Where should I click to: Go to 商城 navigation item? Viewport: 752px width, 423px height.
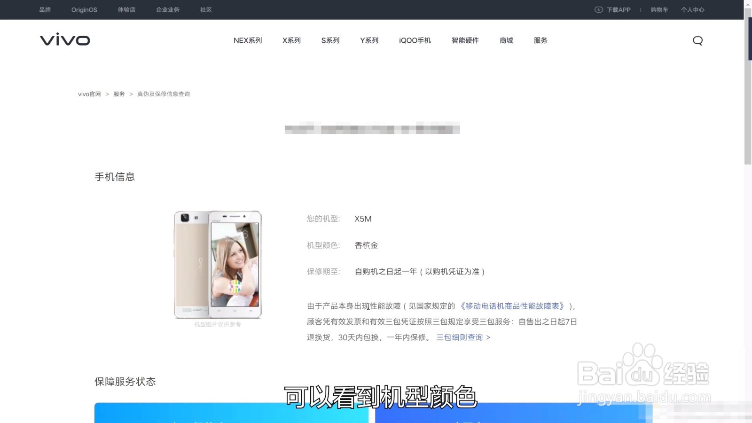(x=506, y=40)
